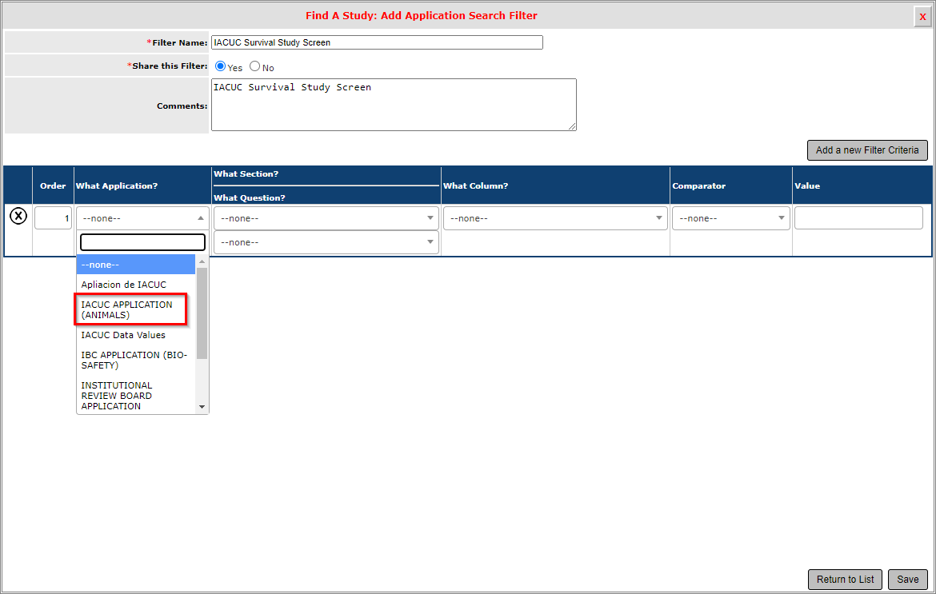Select IACUC APPLICATION (ANIMALS) option
Image resolution: width=936 pixels, height=594 pixels.
pos(136,309)
